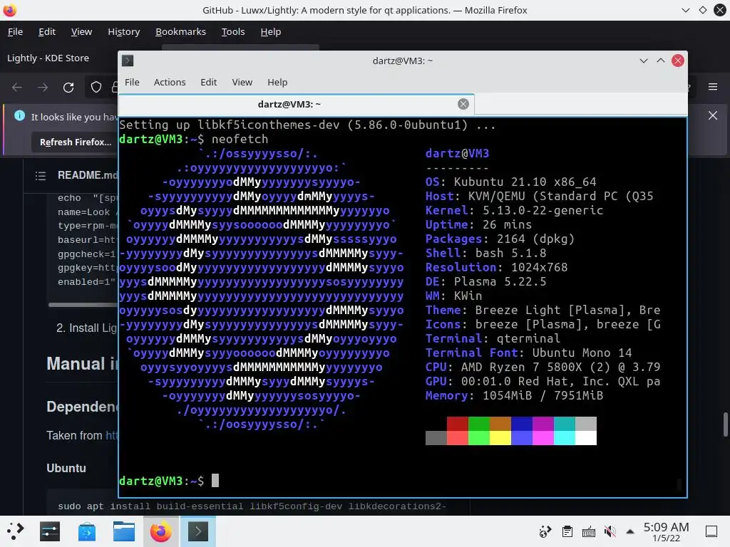Click the 'WM: KWin' line in neofetch output
This screenshot has height=547, width=730.
tap(453, 296)
